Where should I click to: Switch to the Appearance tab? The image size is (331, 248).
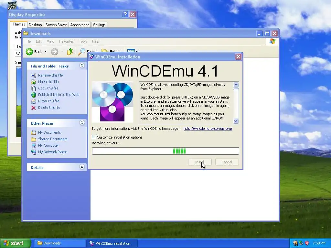pos(80,25)
